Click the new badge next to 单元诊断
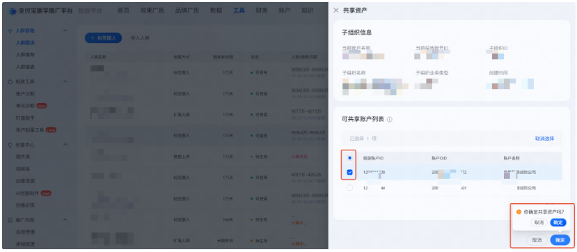The width and height of the screenshot is (577, 252). coord(42,106)
